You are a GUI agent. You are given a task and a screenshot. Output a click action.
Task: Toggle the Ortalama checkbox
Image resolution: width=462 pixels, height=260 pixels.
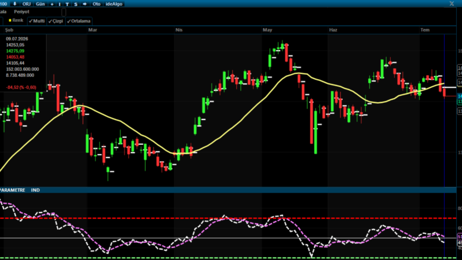(x=79, y=21)
